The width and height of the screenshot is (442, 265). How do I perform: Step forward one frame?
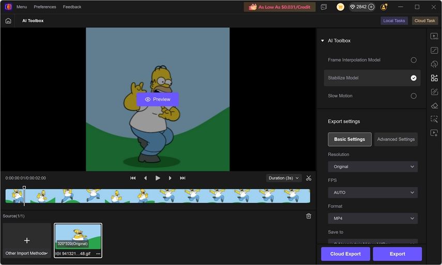pyautogui.click(x=170, y=178)
